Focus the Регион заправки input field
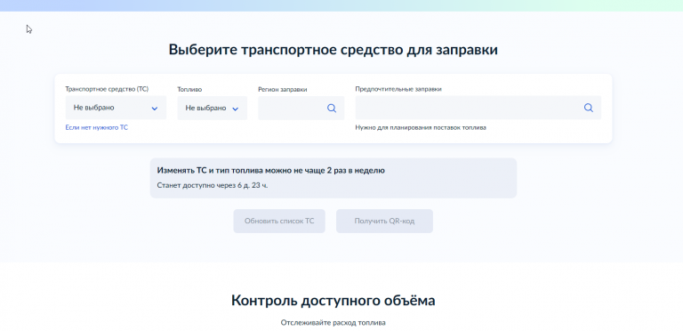 click(x=301, y=108)
